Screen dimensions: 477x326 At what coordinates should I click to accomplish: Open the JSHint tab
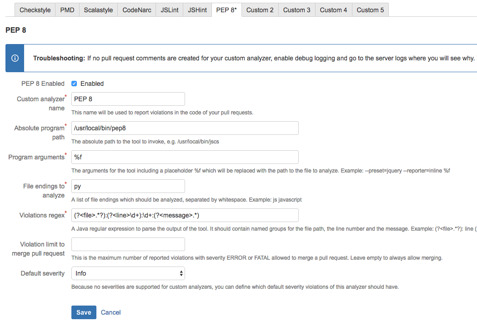point(197,10)
